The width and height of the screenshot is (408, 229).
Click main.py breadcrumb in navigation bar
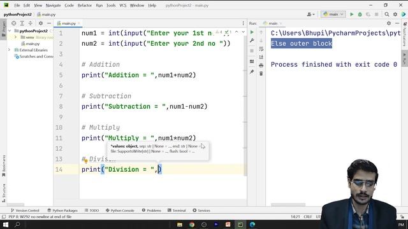tap(47, 15)
